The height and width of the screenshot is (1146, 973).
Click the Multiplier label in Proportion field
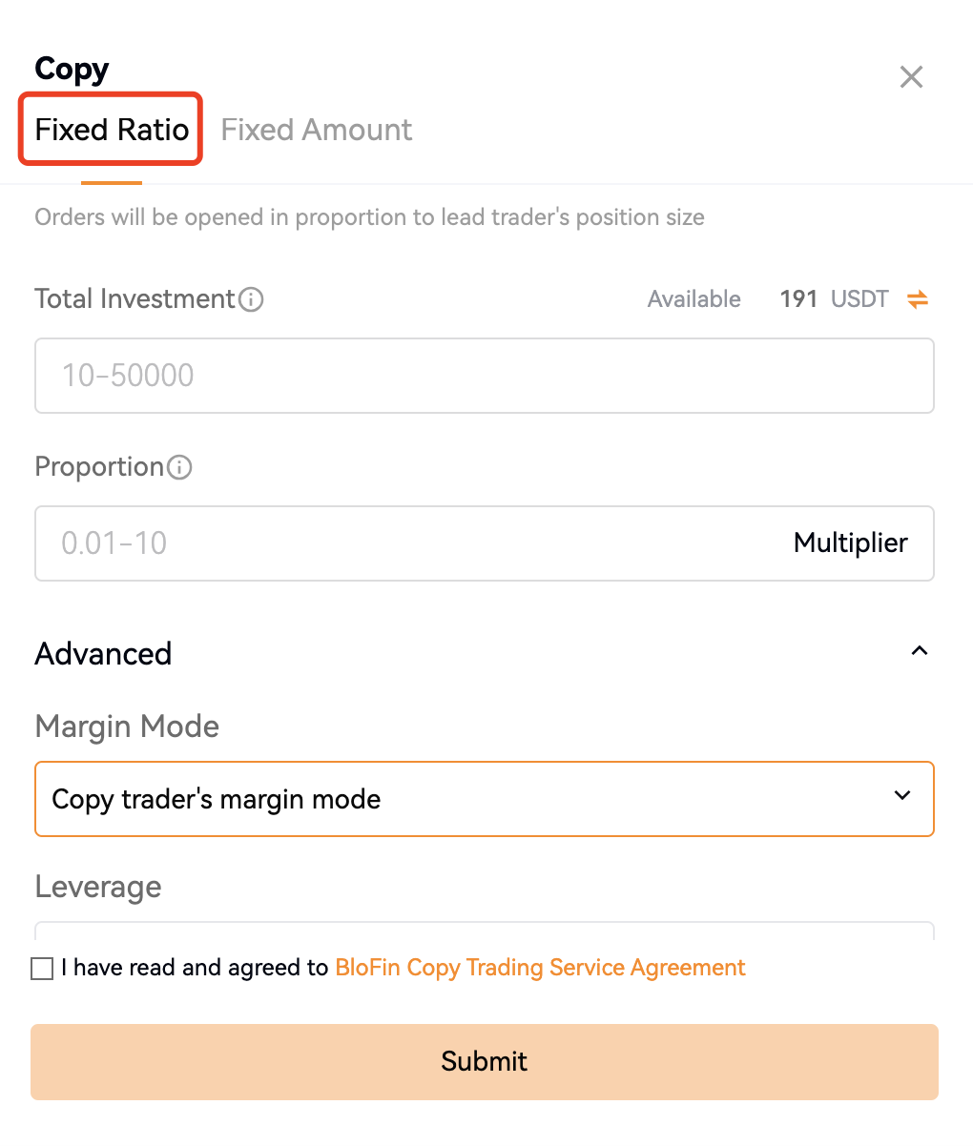850,543
